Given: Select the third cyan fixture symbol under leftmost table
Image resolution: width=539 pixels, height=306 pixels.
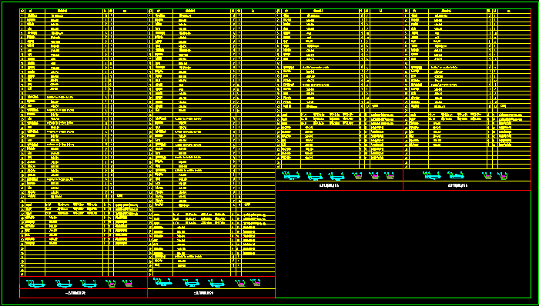Looking at the screenshot, I should point(89,284).
